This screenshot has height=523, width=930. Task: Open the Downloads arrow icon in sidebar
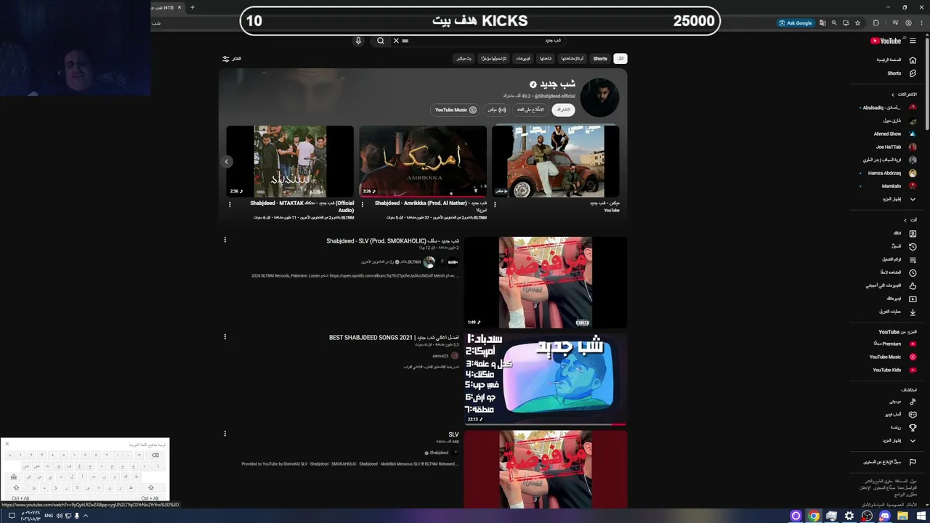913,312
